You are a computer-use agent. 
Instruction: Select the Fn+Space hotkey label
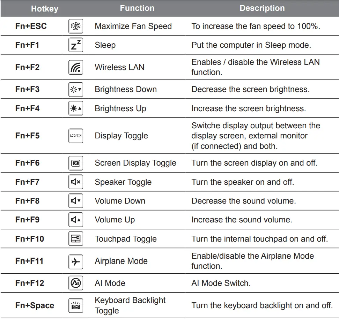[35, 306]
